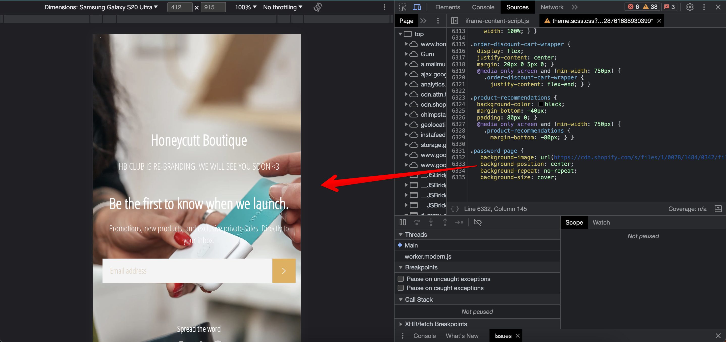Select the Scope tab
Image resolution: width=727 pixels, height=342 pixels.
574,222
